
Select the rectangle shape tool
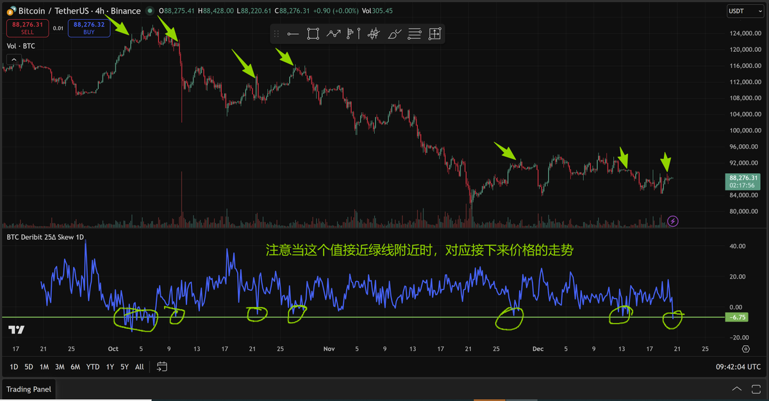point(313,34)
